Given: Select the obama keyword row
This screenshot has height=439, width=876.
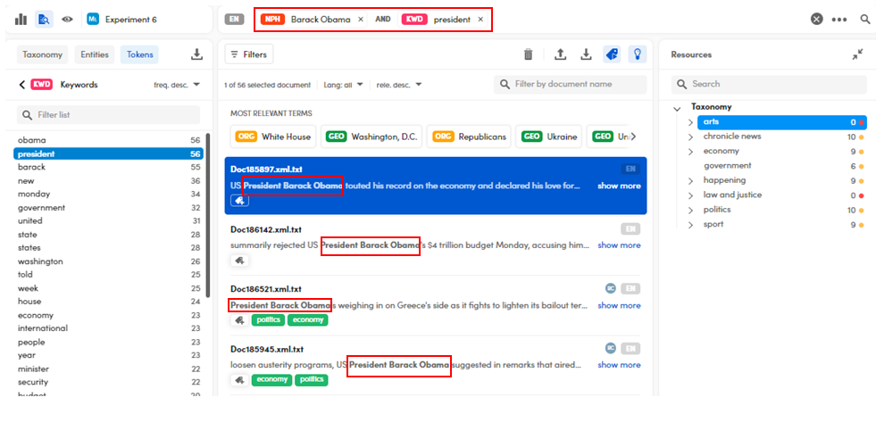Looking at the screenshot, I should tap(108, 140).
